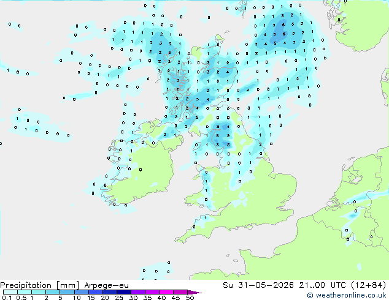Click the legend scale label "10"
The width and height of the screenshot is (389, 300).
(77, 298)
